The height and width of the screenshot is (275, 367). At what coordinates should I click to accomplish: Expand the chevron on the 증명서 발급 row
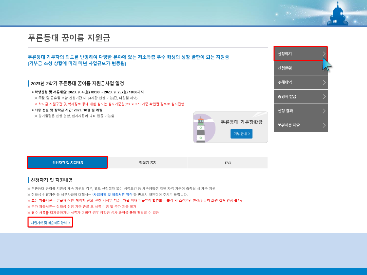tap(324, 96)
